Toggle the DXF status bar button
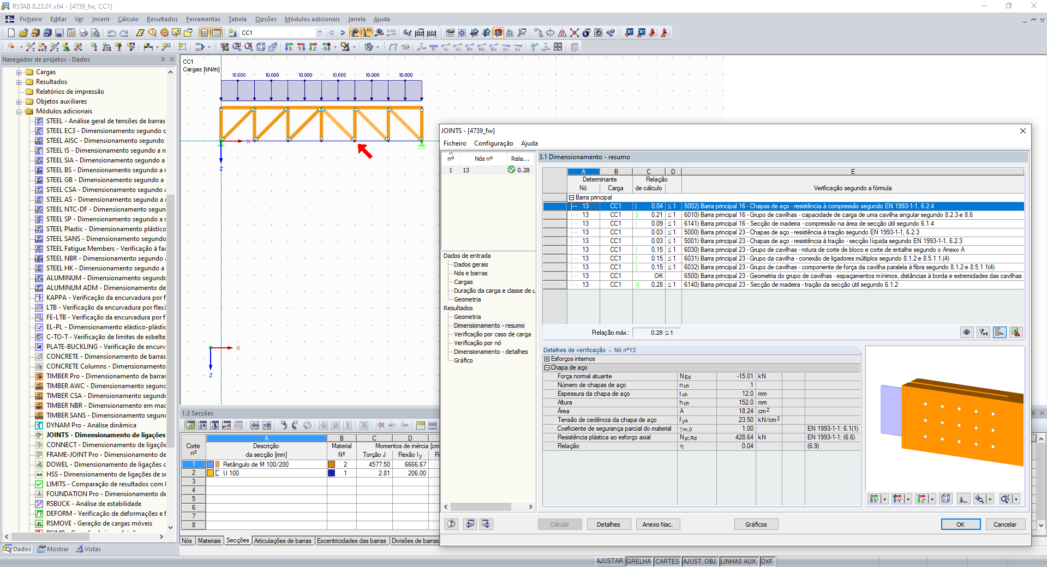1047x567 pixels. click(x=767, y=561)
